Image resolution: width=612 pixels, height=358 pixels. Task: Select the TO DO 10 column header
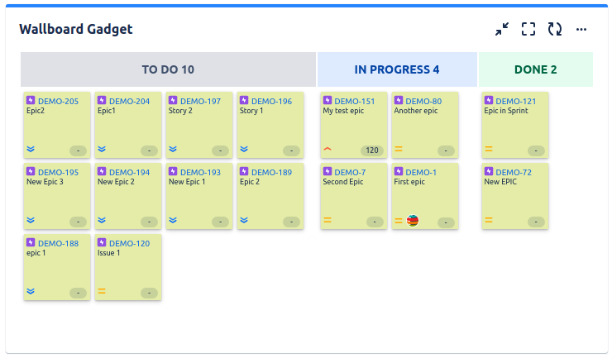(168, 69)
